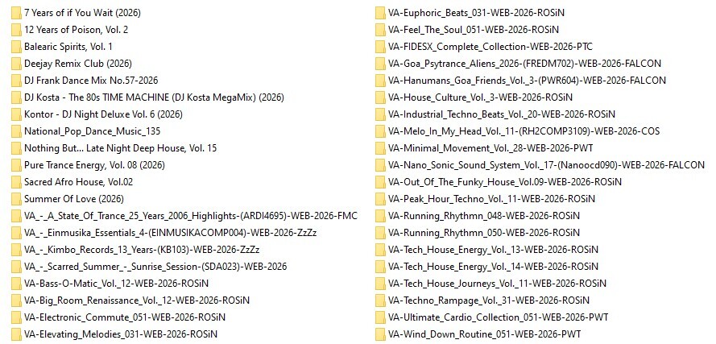The width and height of the screenshot is (716, 344).
Task: Select the 'VA-Out_Of_The_Funky_House_Vol.09-WEB-2026-ROSiN' name
Action: pos(504,182)
